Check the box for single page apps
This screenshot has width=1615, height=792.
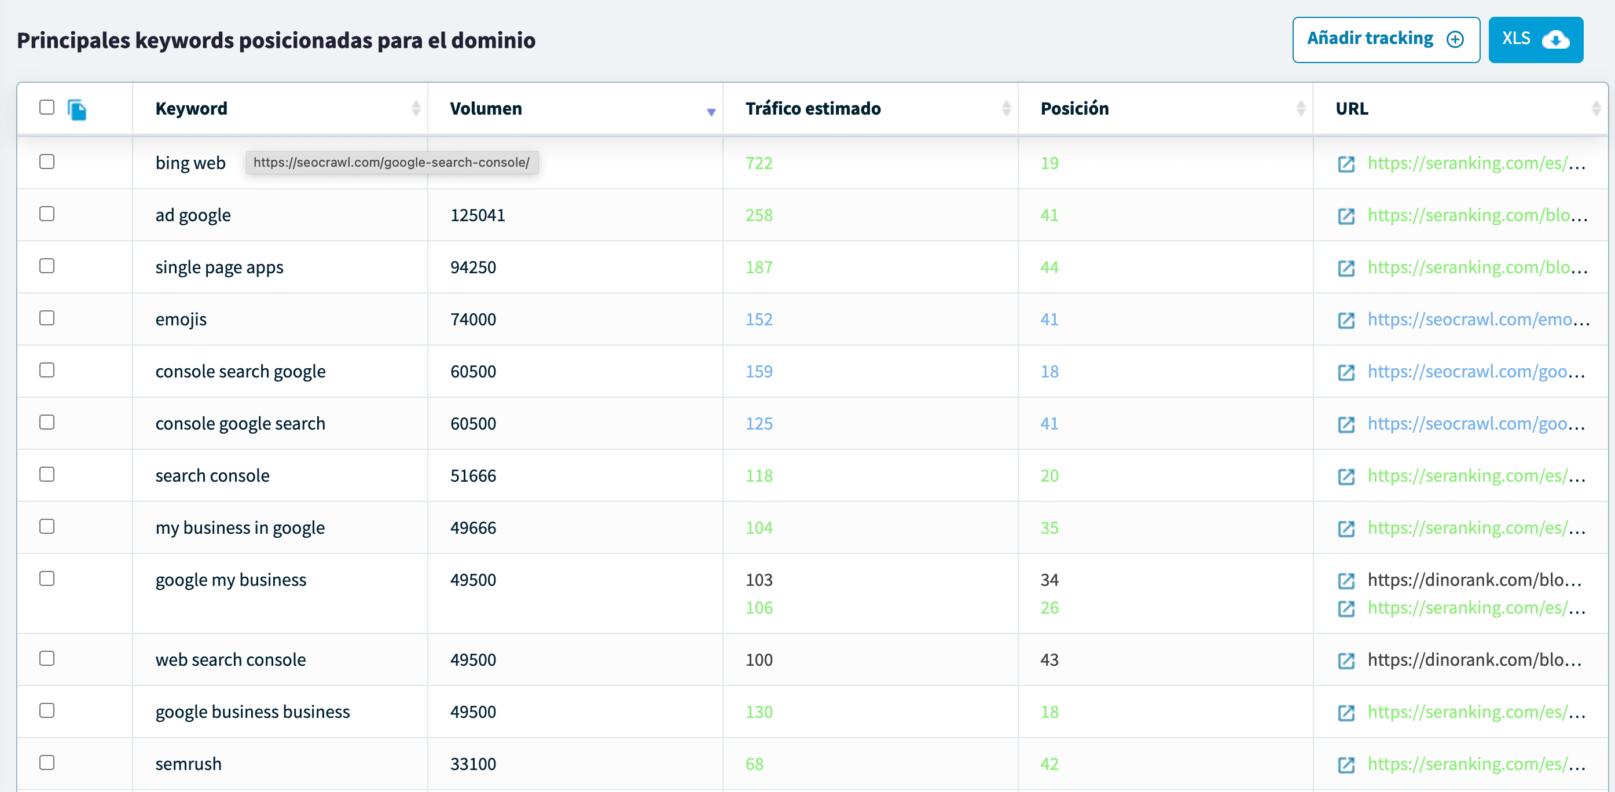click(x=47, y=266)
